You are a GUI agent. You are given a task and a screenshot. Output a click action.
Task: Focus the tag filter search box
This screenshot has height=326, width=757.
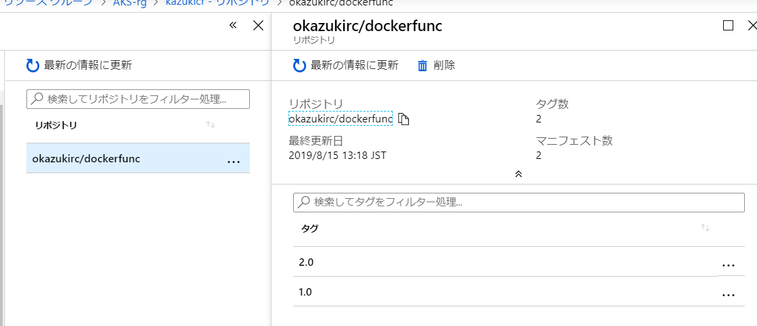[x=519, y=202]
